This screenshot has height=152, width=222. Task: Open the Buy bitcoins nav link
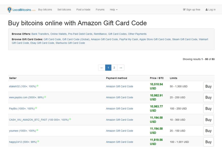45,10
